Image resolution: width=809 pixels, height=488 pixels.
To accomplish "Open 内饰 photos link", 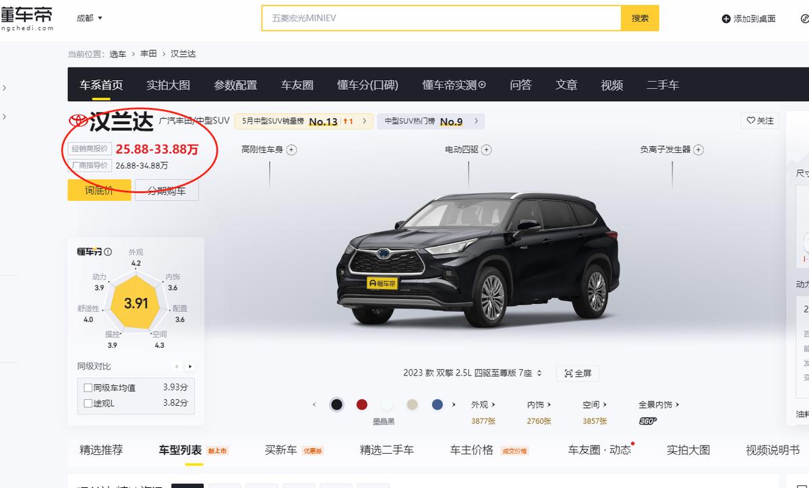I will coord(539,404).
